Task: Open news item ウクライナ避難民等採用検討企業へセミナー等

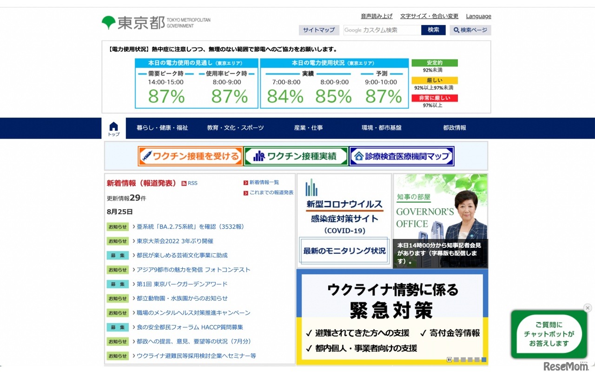Action: pyautogui.click(x=196, y=356)
